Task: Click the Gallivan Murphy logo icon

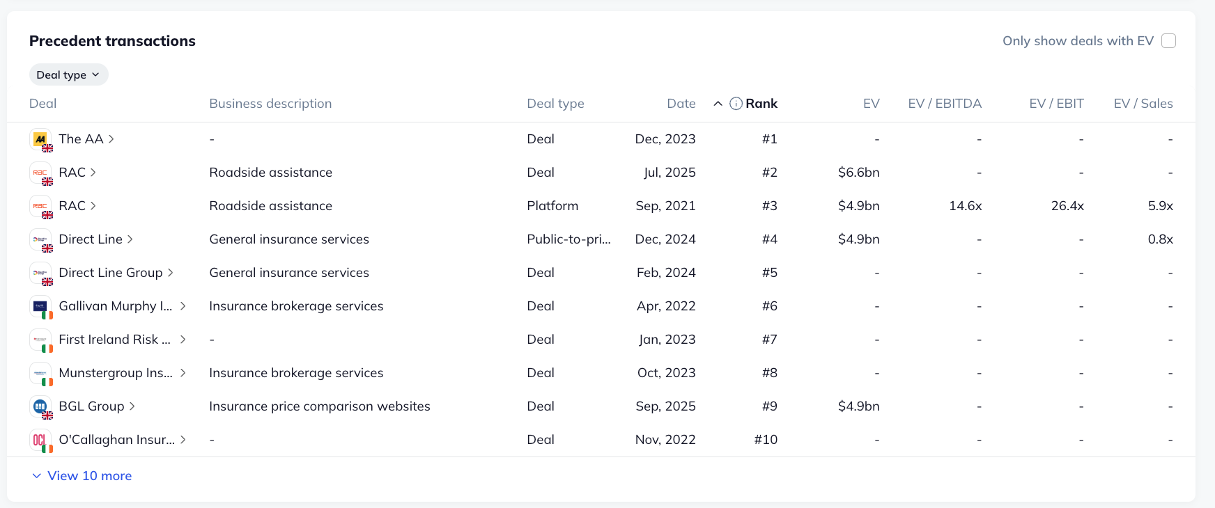Action: [x=40, y=306]
